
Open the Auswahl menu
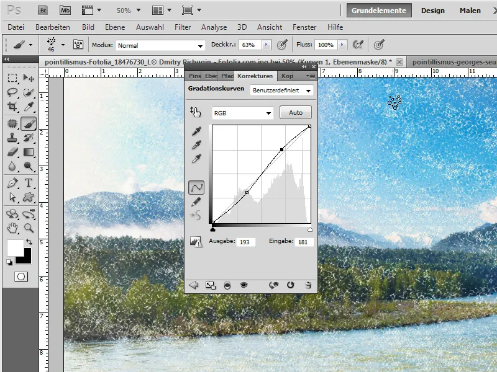point(150,27)
